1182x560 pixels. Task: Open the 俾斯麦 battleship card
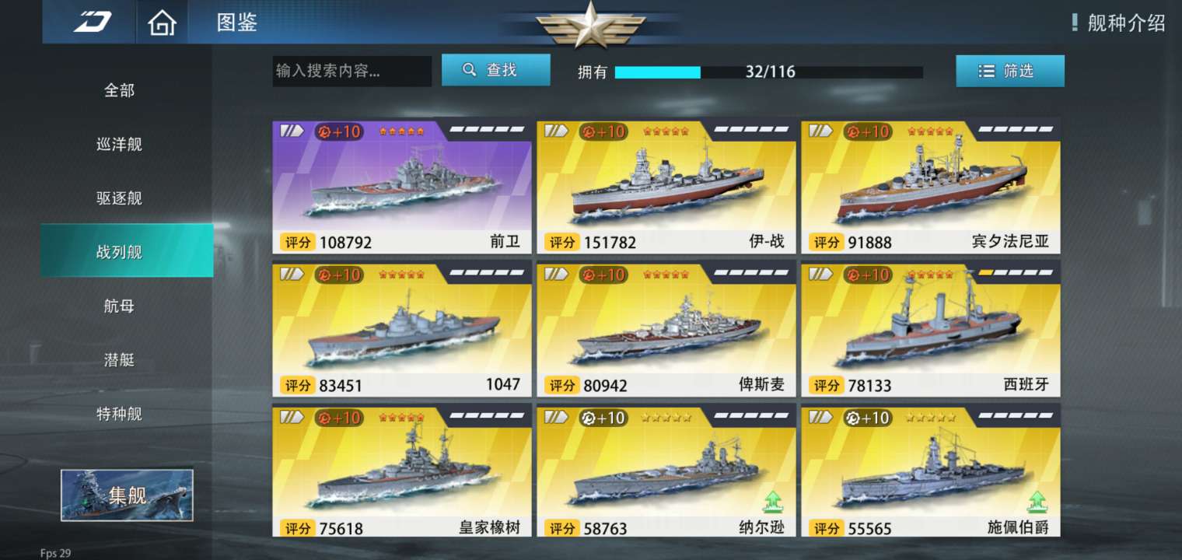666,330
